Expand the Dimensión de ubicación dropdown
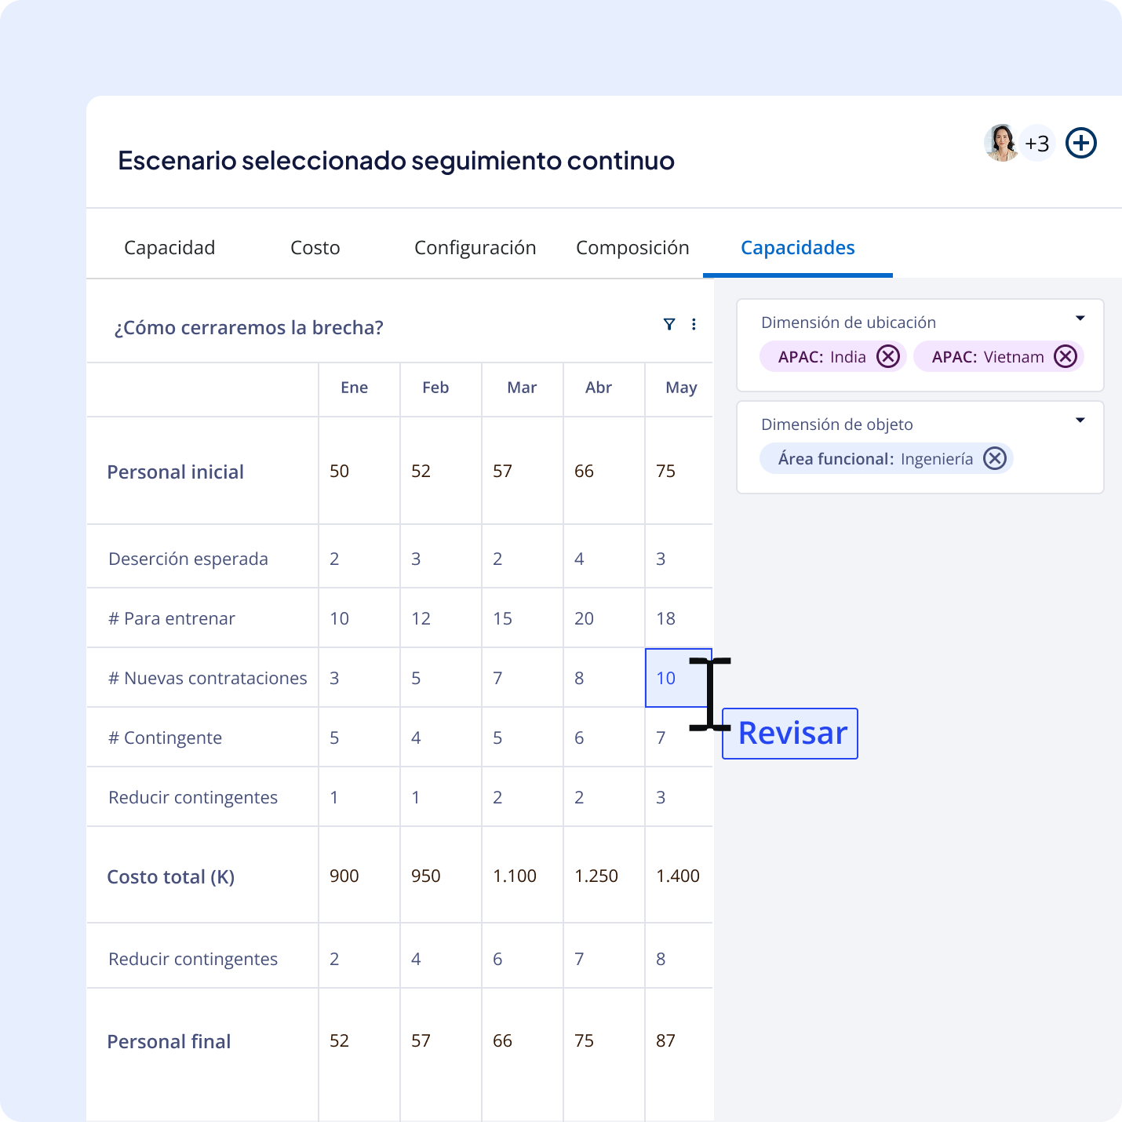The height and width of the screenshot is (1122, 1122). pos(1080,319)
